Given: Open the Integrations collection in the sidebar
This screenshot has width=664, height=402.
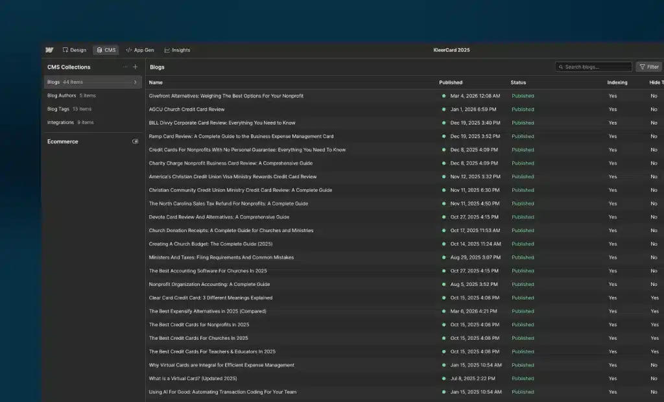Looking at the screenshot, I should [x=61, y=123].
